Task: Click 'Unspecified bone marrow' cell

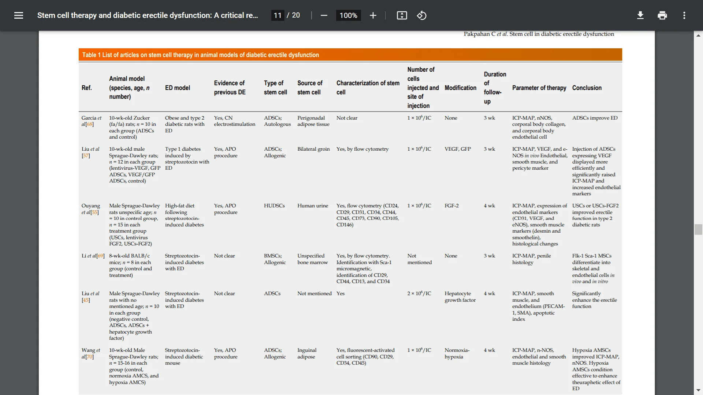Action: [x=312, y=259]
